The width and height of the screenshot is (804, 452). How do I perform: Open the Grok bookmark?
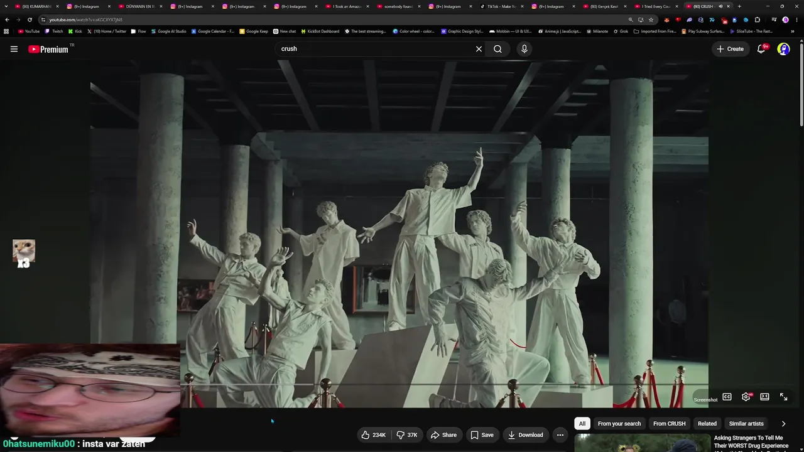620,31
